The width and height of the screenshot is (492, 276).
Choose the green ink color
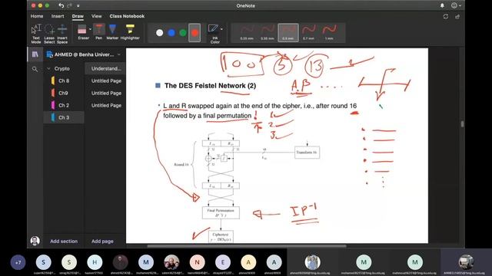(183, 32)
